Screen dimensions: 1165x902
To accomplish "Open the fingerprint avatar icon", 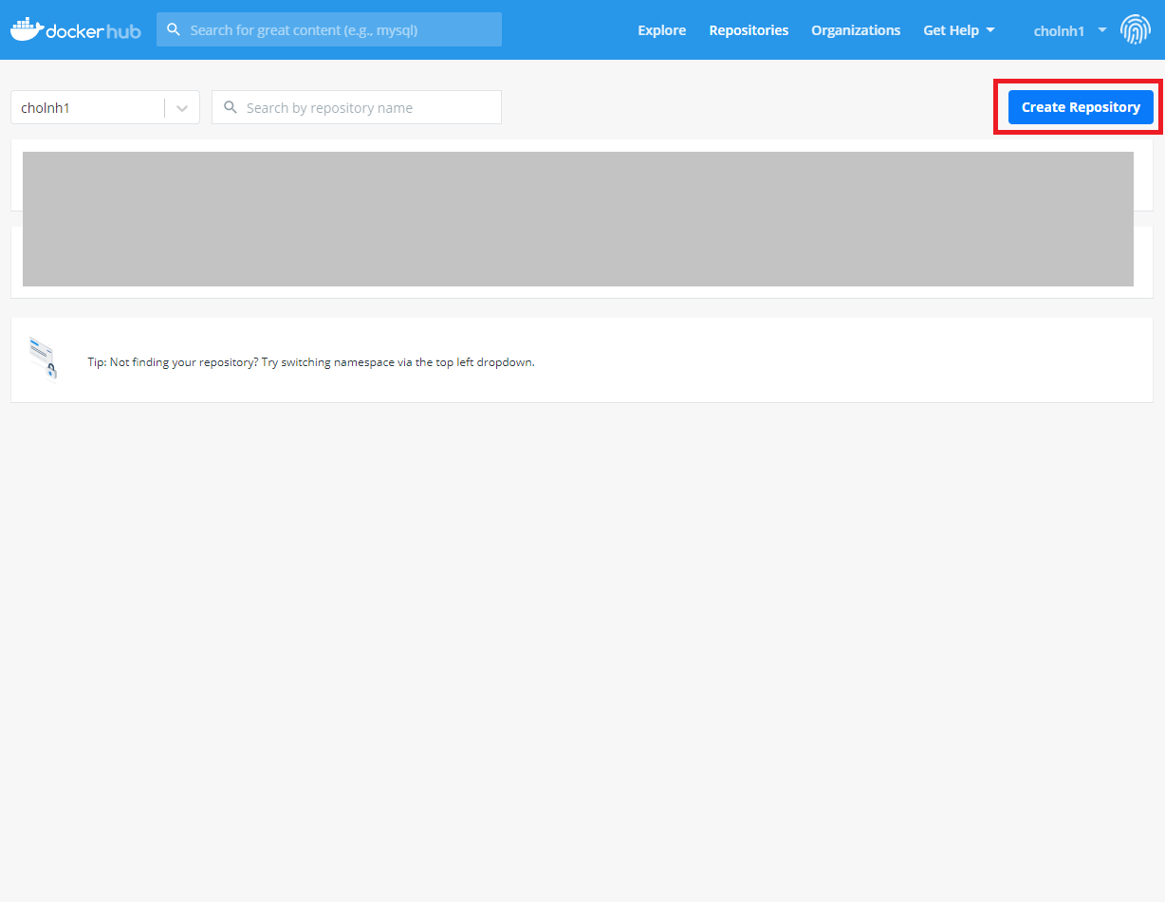I will [1136, 29].
